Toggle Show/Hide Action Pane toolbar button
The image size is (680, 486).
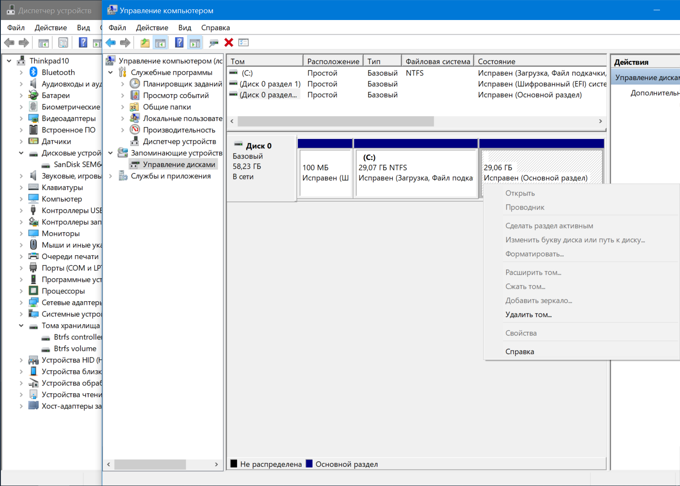pos(195,43)
